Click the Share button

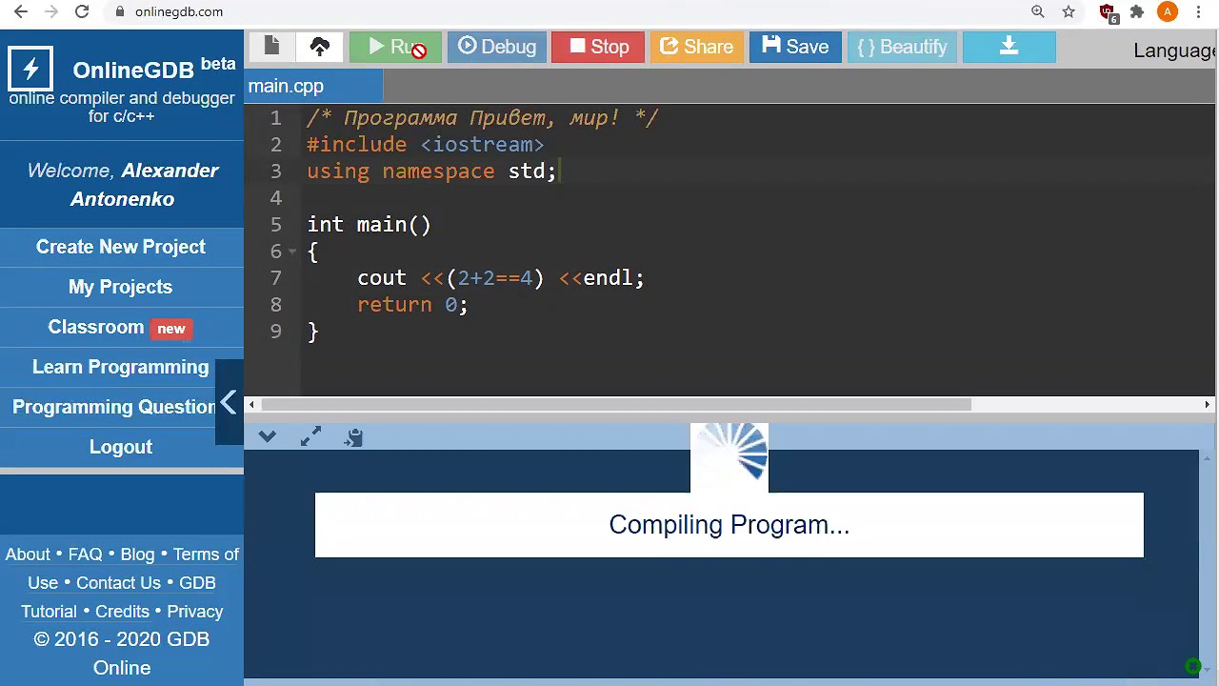tap(696, 47)
